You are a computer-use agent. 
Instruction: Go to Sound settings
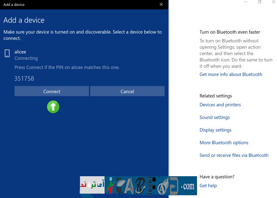tap(214, 117)
